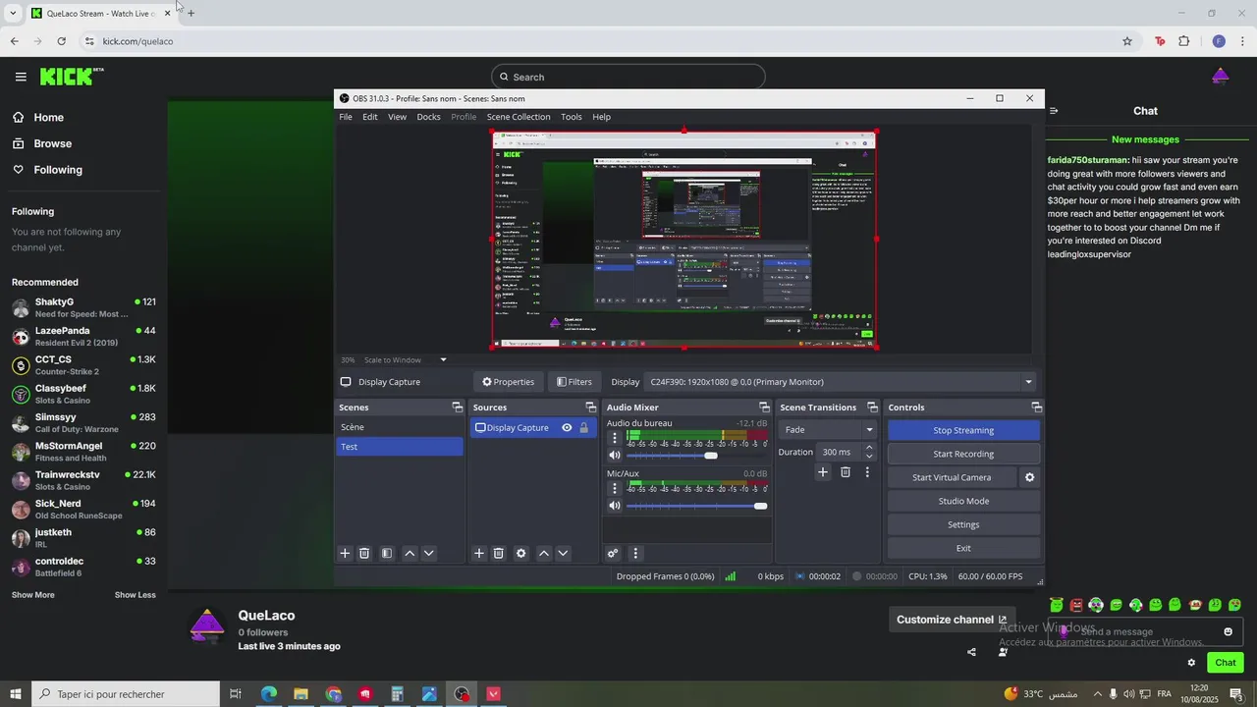Open the Fade transition type dropdown

point(827,429)
